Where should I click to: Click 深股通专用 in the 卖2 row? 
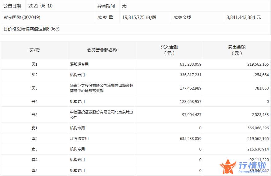point(79,138)
